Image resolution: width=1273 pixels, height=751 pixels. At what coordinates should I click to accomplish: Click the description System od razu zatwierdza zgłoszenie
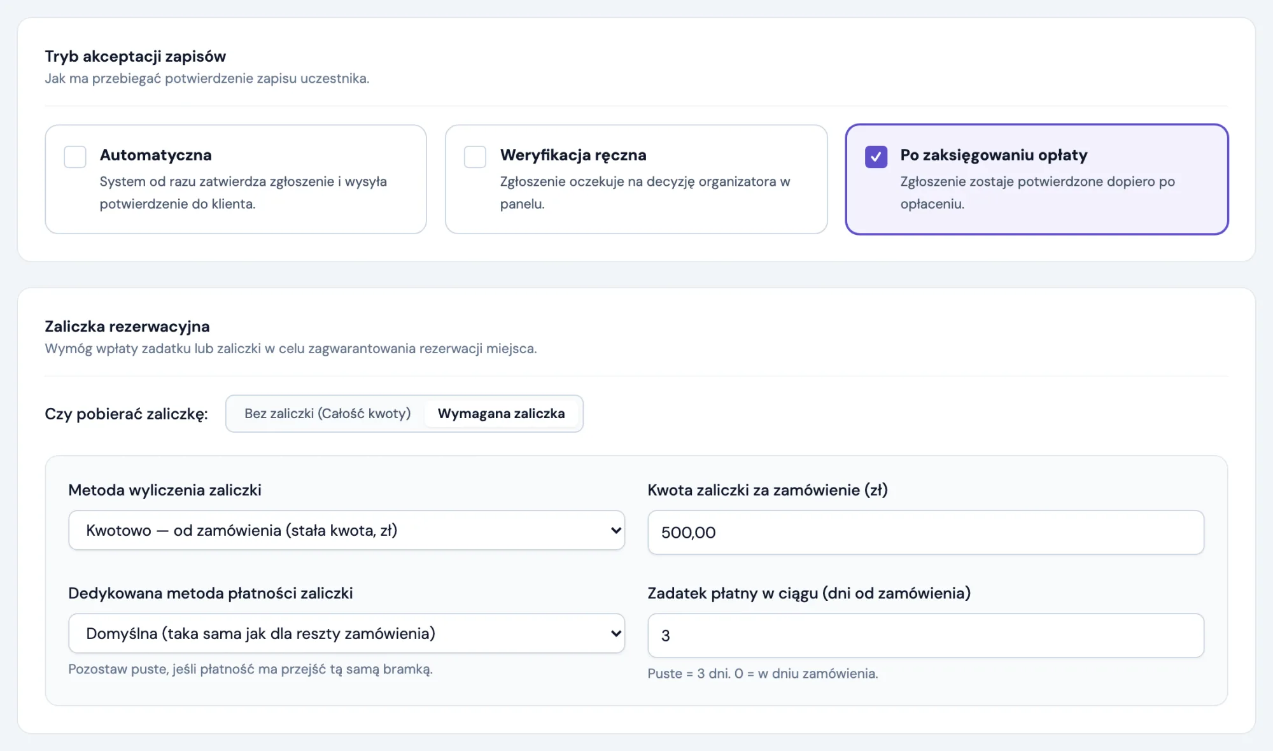(243, 193)
